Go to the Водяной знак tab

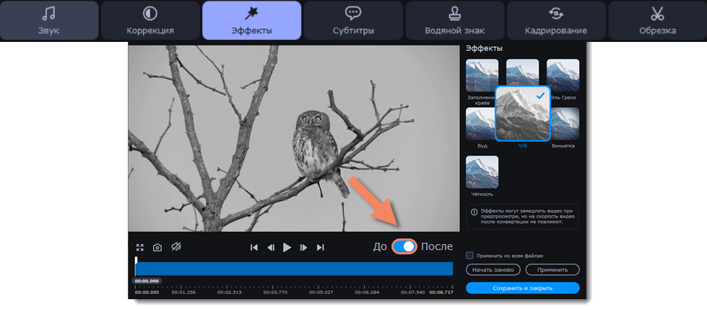coord(454,20)
